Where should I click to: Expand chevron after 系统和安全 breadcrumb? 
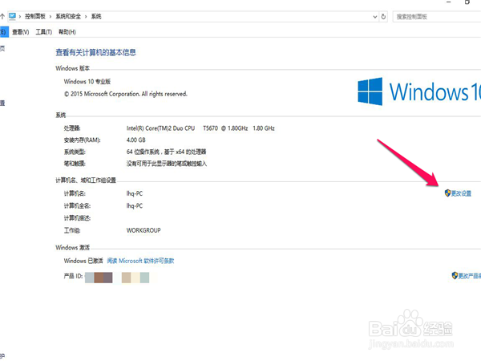click(86, 17)
